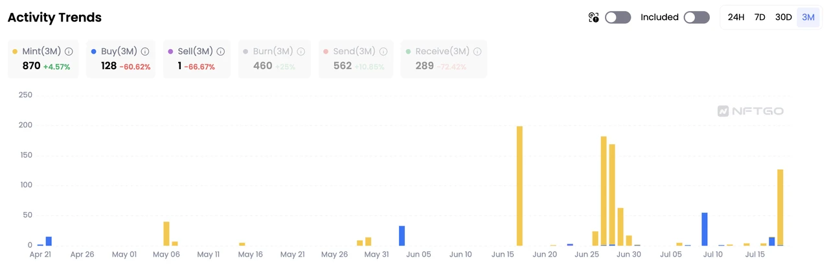Image resolution: width=829 pixels, height=265 pixels.
Task: Select the 3M time range tab
Action: [808, 17]
